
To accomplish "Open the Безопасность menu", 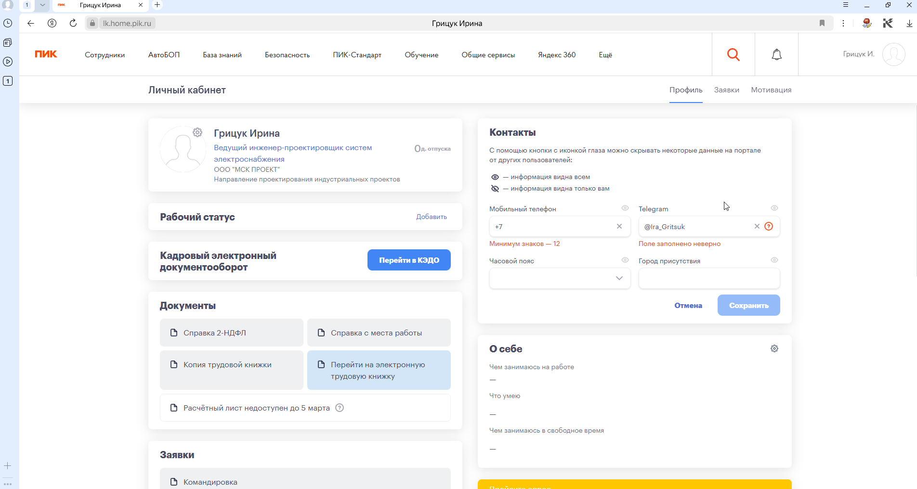I will pyautogui.click(x=287, y=55).
